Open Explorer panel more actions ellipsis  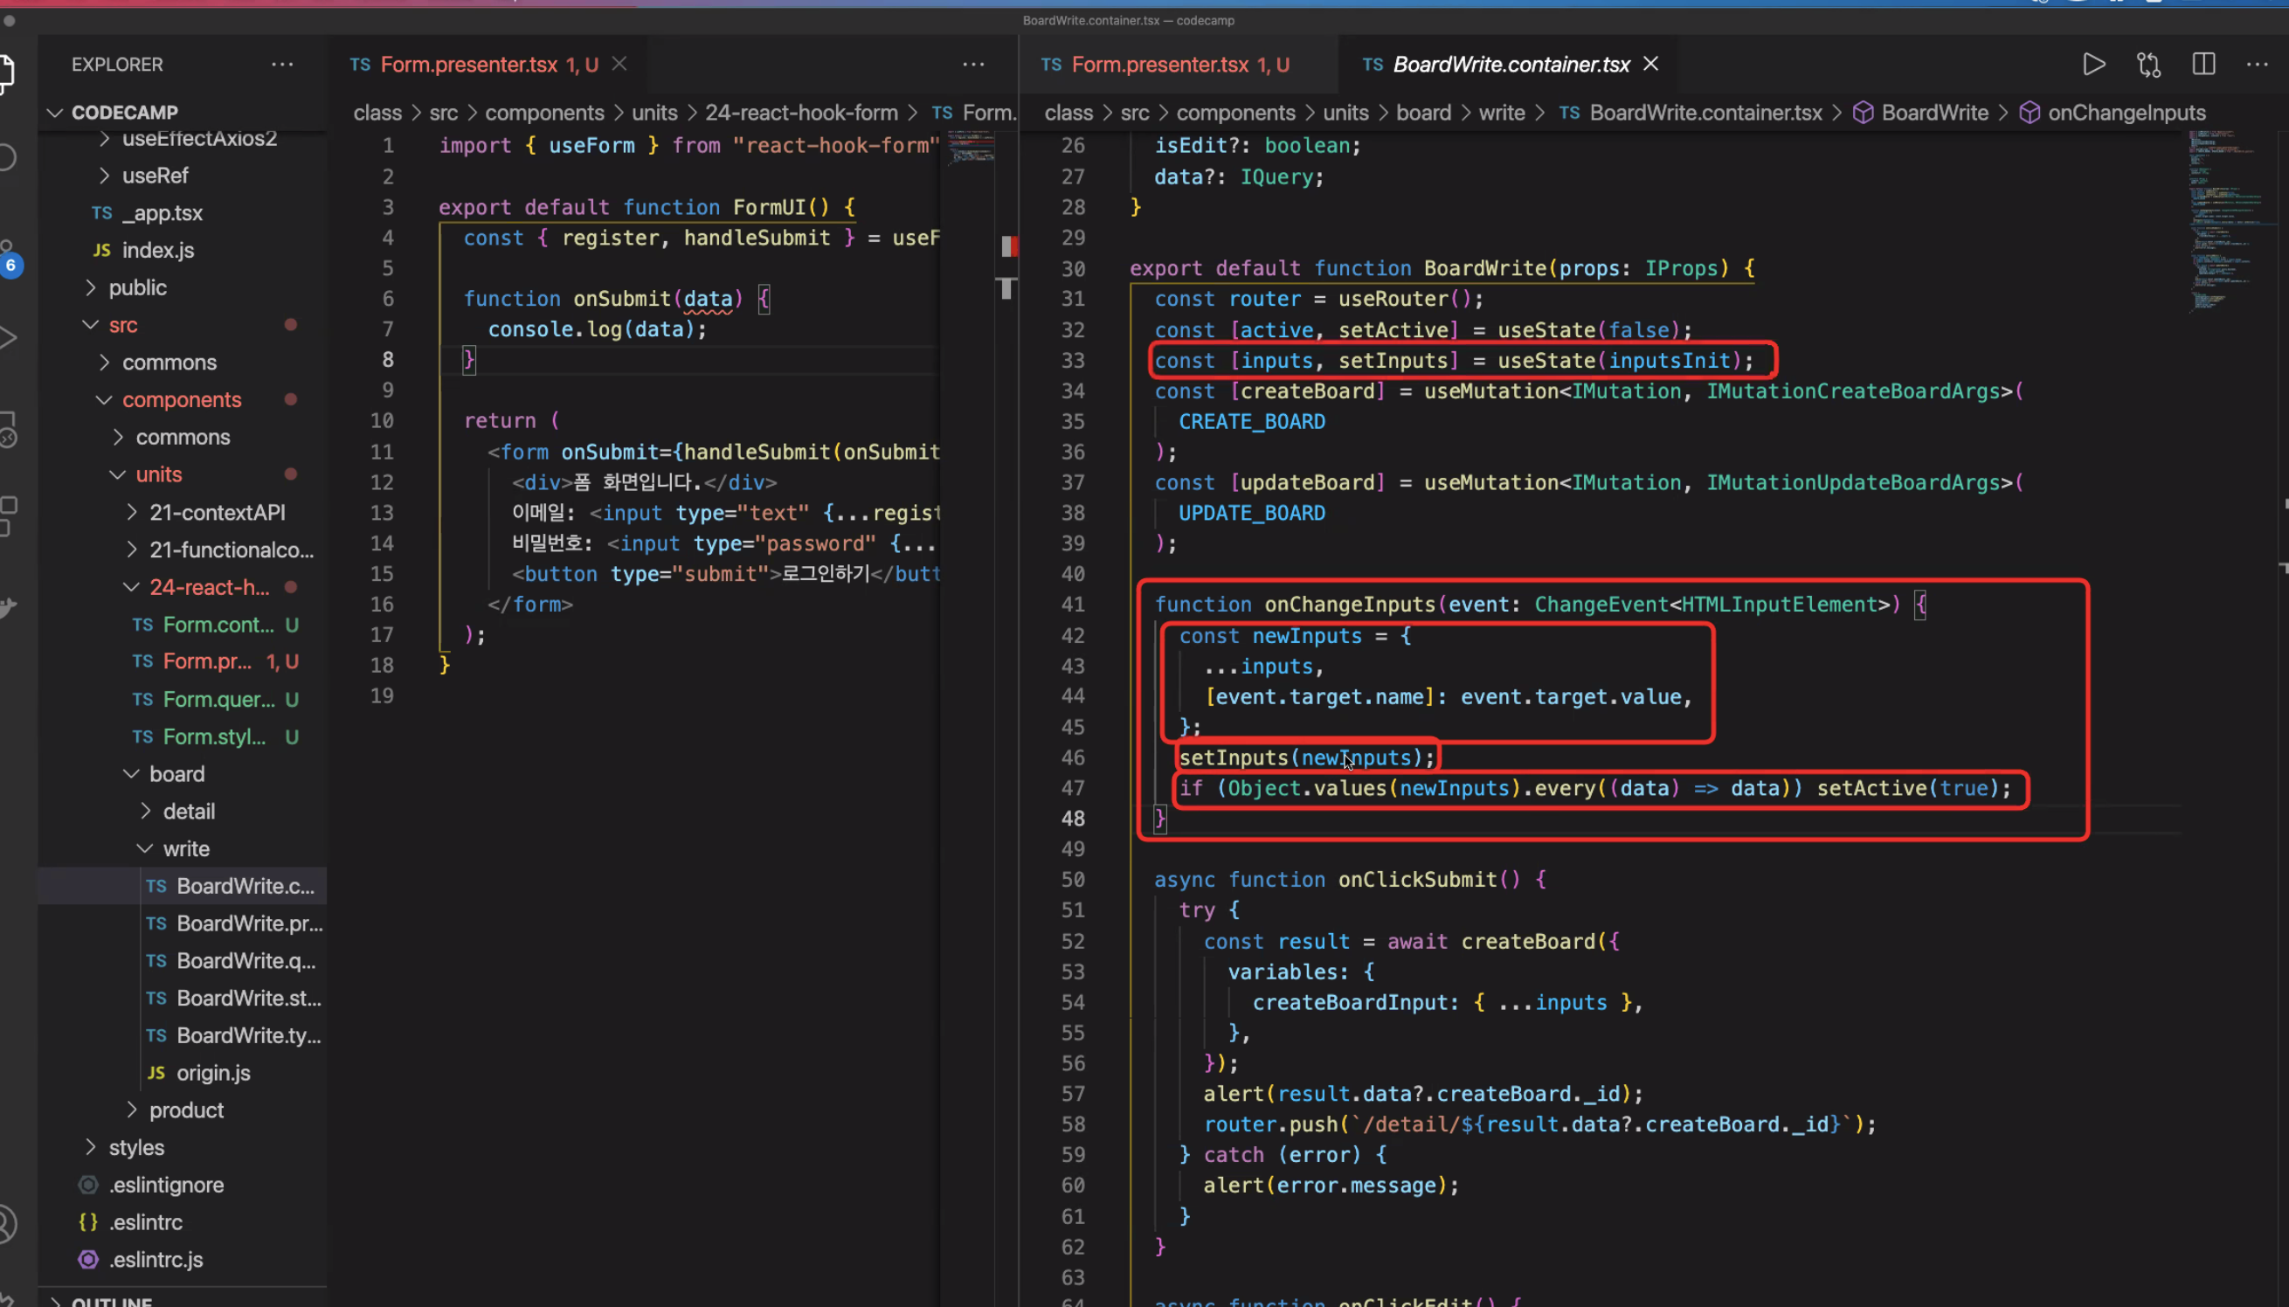[282, 65]
